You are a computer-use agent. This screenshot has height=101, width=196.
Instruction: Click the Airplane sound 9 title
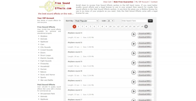(75, 62)
